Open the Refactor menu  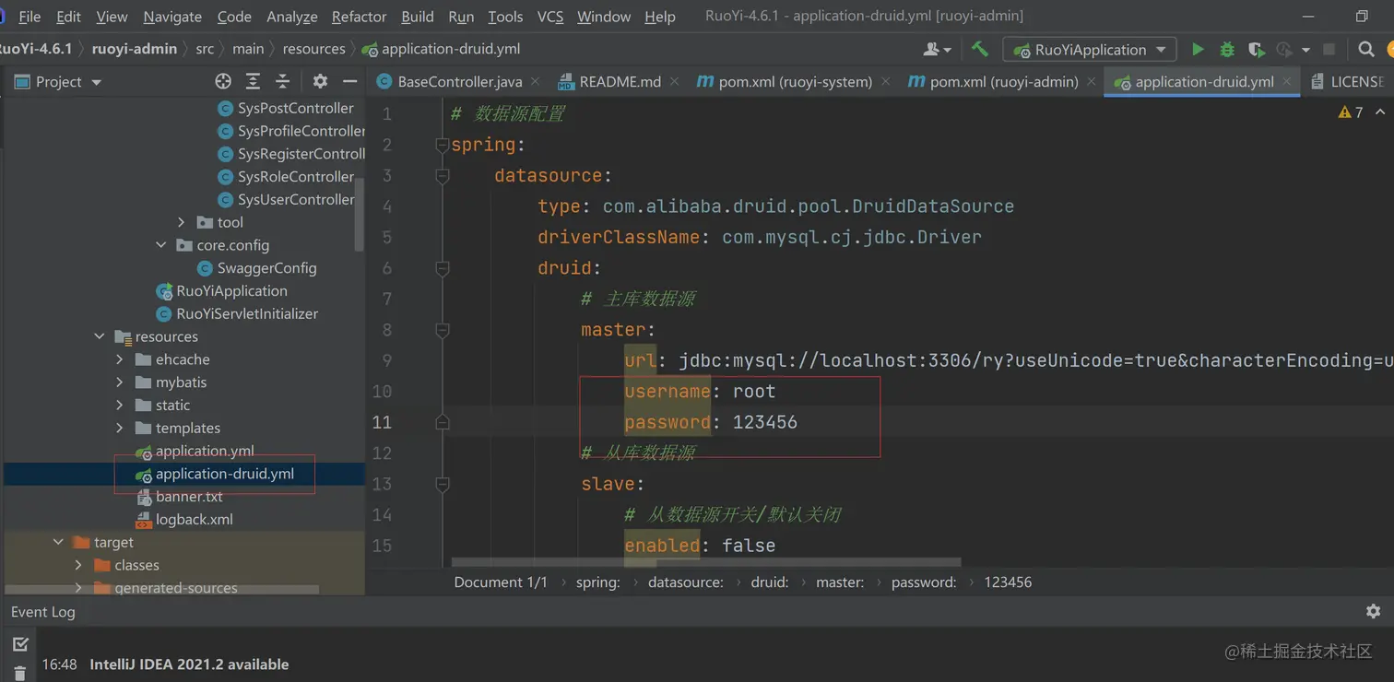[359, 17]
